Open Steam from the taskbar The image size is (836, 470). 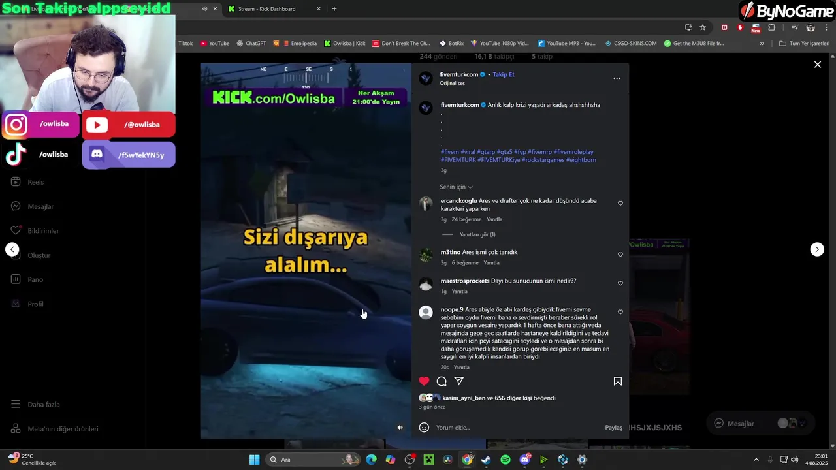tap(486, 460)
